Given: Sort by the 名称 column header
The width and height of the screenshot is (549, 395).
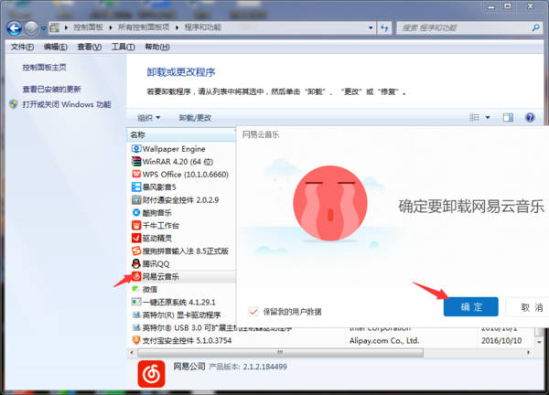Looking at the screenshot, I should pyautogui.click(x=181, y=134).
